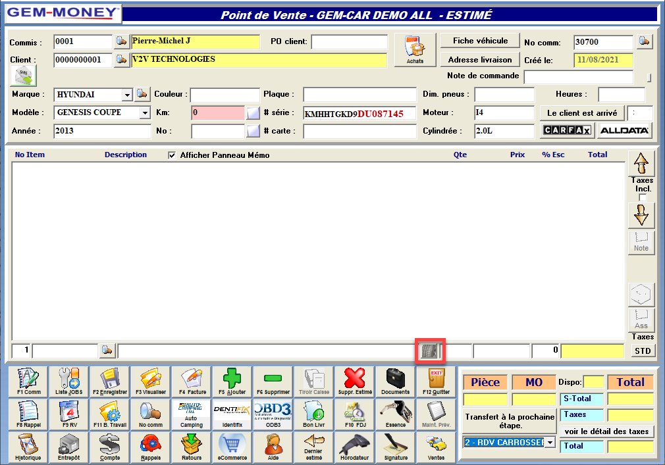Image resolution: width=665 pixels, height=465 pixels.
Task: Open item lookup beside the item number field
Action: 107,351
